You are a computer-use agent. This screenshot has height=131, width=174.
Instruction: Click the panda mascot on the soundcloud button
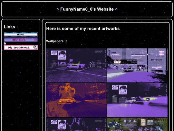coord(35,47)
